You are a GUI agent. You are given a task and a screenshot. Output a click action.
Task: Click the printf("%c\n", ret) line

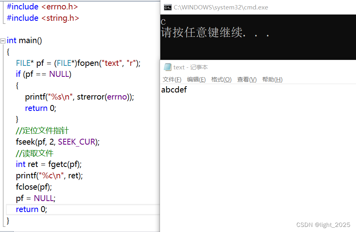click(x=49, y=176)
